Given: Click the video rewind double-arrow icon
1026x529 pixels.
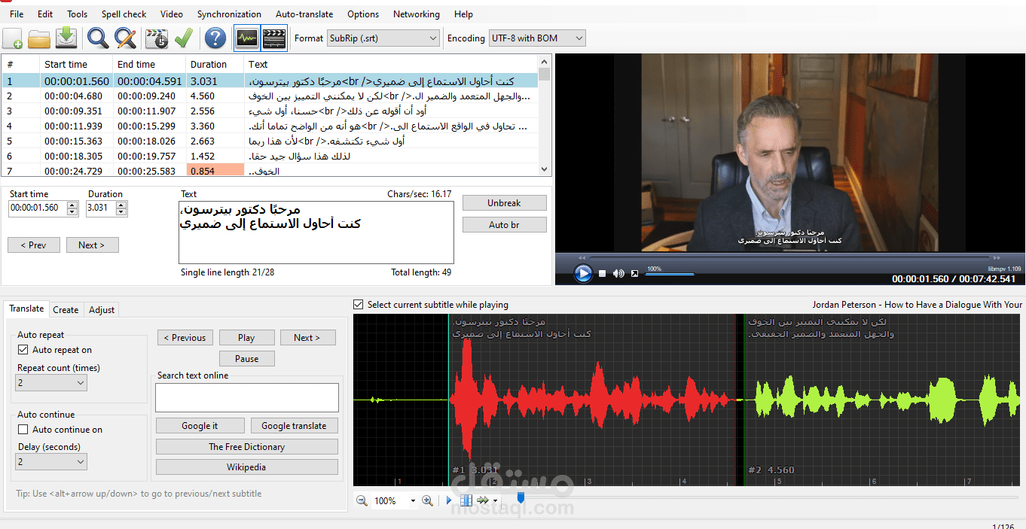Looking at the screenshot, I should point(582,258).
